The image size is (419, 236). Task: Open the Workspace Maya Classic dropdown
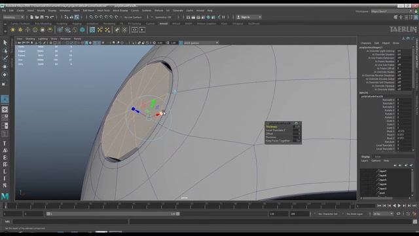pyautogui.click(x=392, y=12)
